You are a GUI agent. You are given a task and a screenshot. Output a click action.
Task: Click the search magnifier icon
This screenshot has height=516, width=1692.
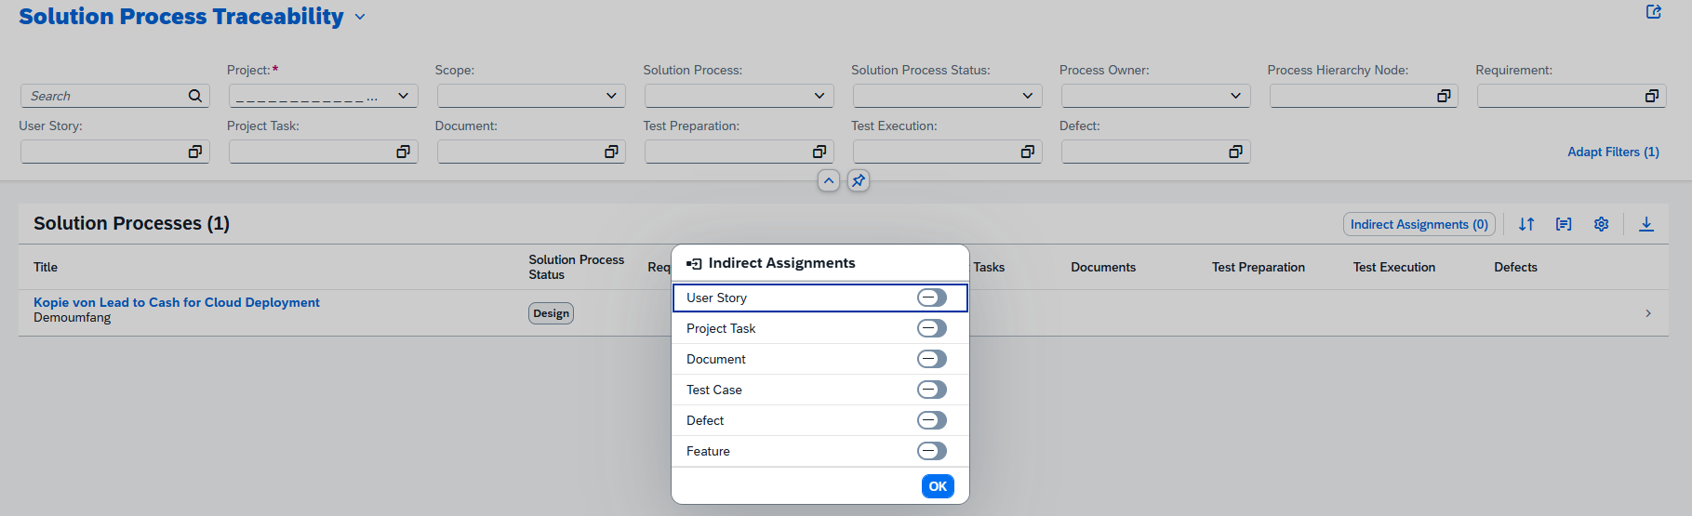[194, 96]
